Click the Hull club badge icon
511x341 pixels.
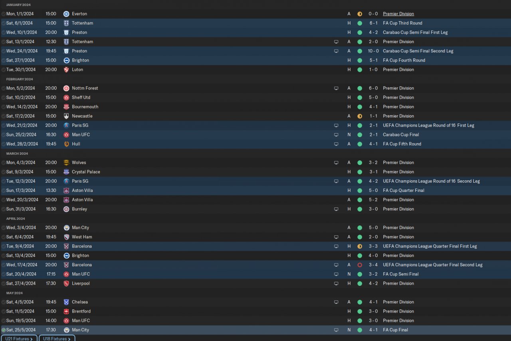click(66, 144)
